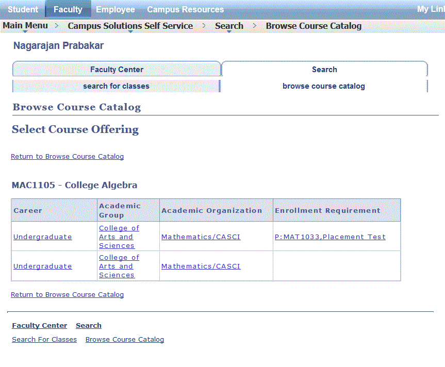This screenshot has height=367, width=445.
Task: Open the 'search for classes' sub-tab
Action: point(116,86)
